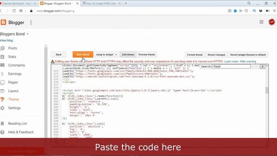
Task: Click the Layout sidebar icon
Action: coord(2,91)
